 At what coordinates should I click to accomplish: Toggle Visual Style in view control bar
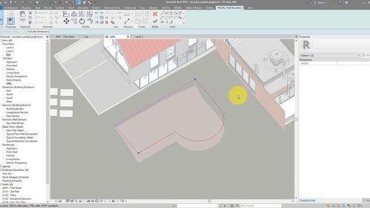tap(72, 201)
